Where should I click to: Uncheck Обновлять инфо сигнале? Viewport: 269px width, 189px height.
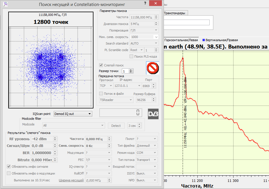tap(9, 166)
